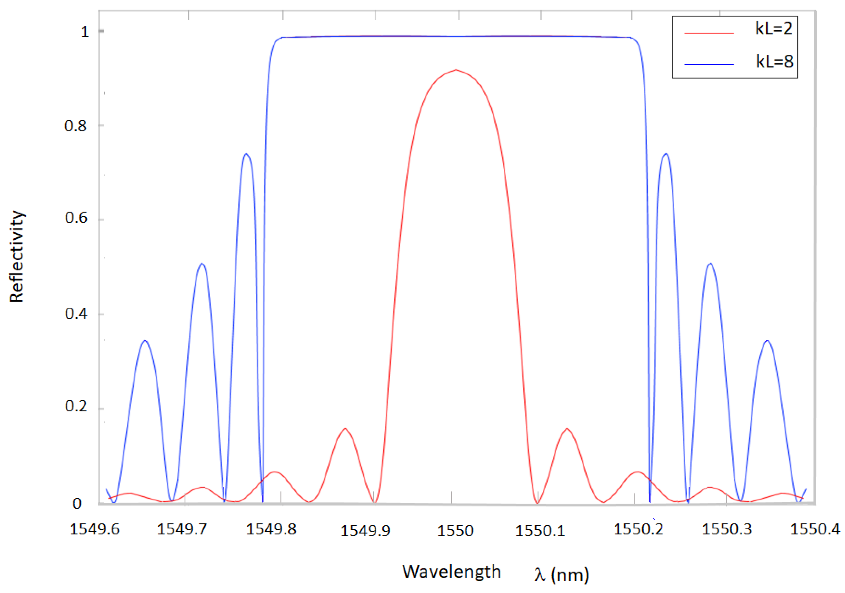
Task: Click the 1549.6 x-axis tick label
Action: (95, 529)
